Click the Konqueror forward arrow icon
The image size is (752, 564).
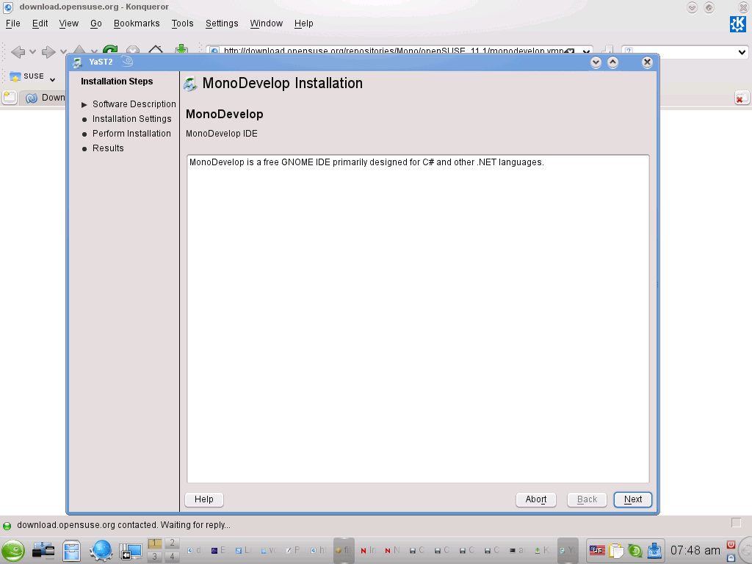48,51
